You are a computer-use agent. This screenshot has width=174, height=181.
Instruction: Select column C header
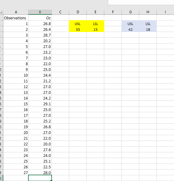pos(60,12)
